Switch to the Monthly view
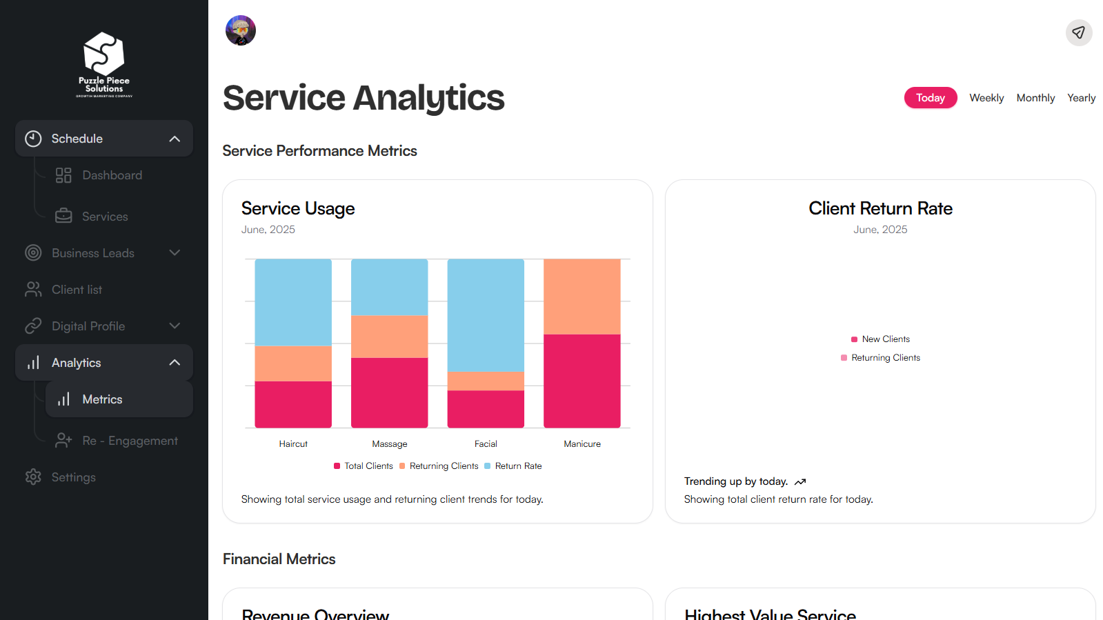The height and width of the screenshot is (620, 1103). tap(1035, 97)
